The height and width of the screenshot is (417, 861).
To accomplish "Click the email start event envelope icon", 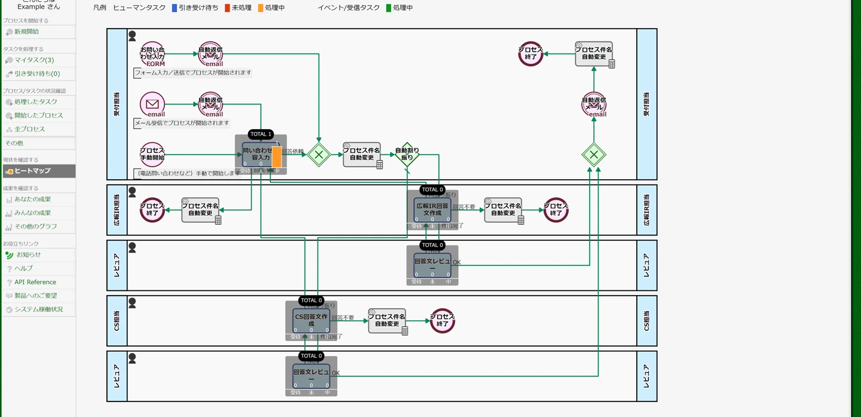I will pos(152,105).
